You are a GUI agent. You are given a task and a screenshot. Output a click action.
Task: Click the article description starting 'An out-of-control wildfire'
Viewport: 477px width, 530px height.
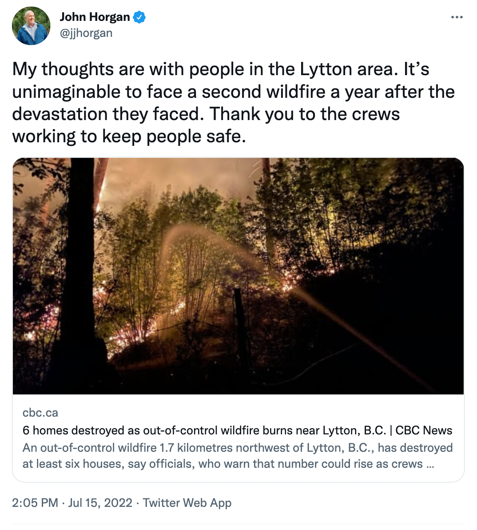tap(237, 456)
